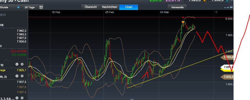Select the Chart tab
The width and height of the screenshot is (250, 100).
click(x=128, y=7)
